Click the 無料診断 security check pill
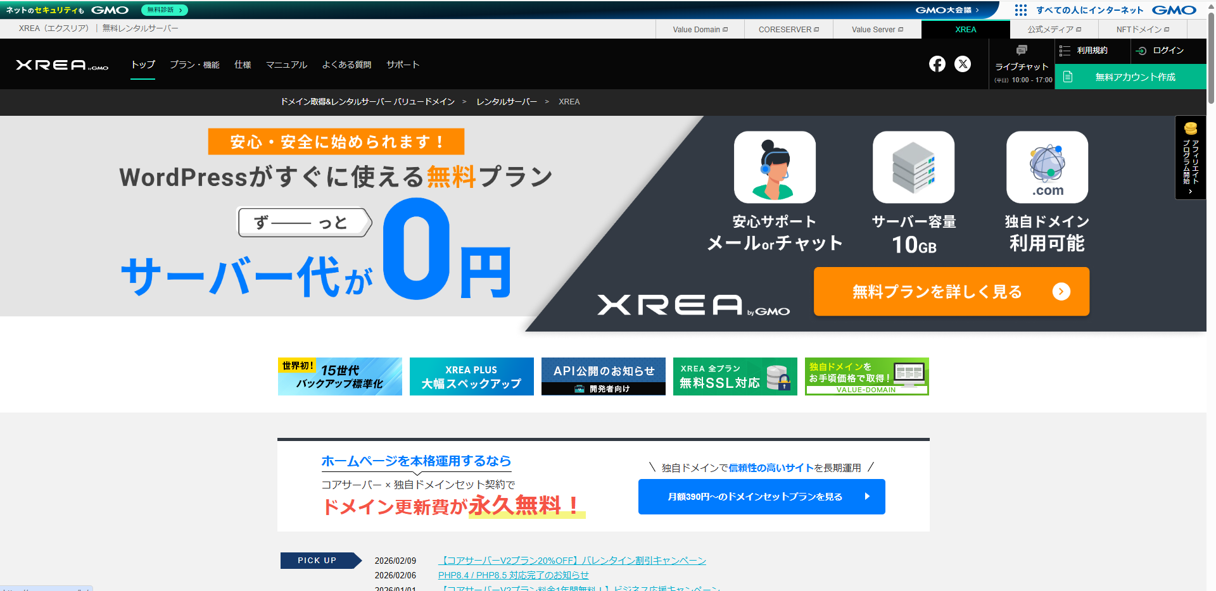The height and width of the screenshot is (591, 1216). [x=164, y=10]
